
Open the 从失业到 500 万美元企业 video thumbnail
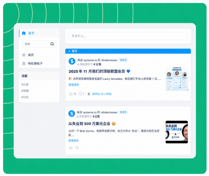coord(177,132)
